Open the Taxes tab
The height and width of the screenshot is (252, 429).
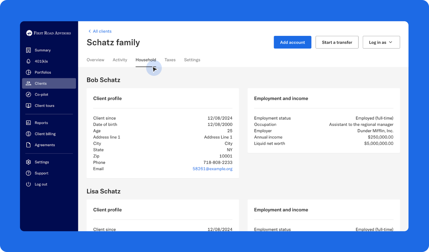coord(170,60)
